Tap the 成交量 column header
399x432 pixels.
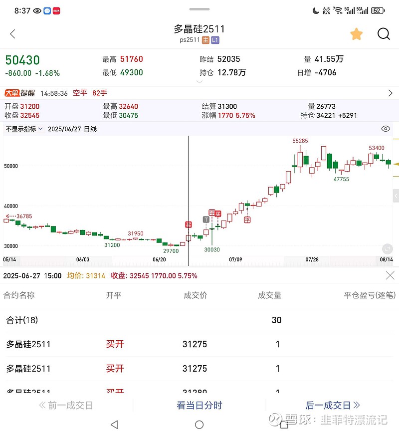pyautogui.click(x=269, y=295)
